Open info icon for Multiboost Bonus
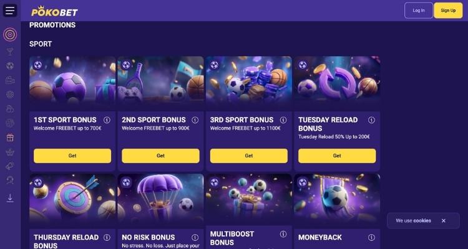The width and height of the screenshot is (468, 249). click(x=283, y=234)
